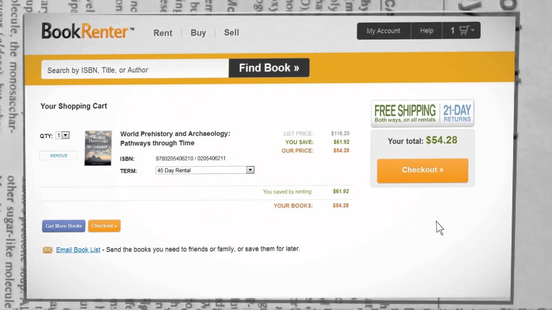Open the Help menu item
This screenshot has width=552, height=310.
[427, 31]
